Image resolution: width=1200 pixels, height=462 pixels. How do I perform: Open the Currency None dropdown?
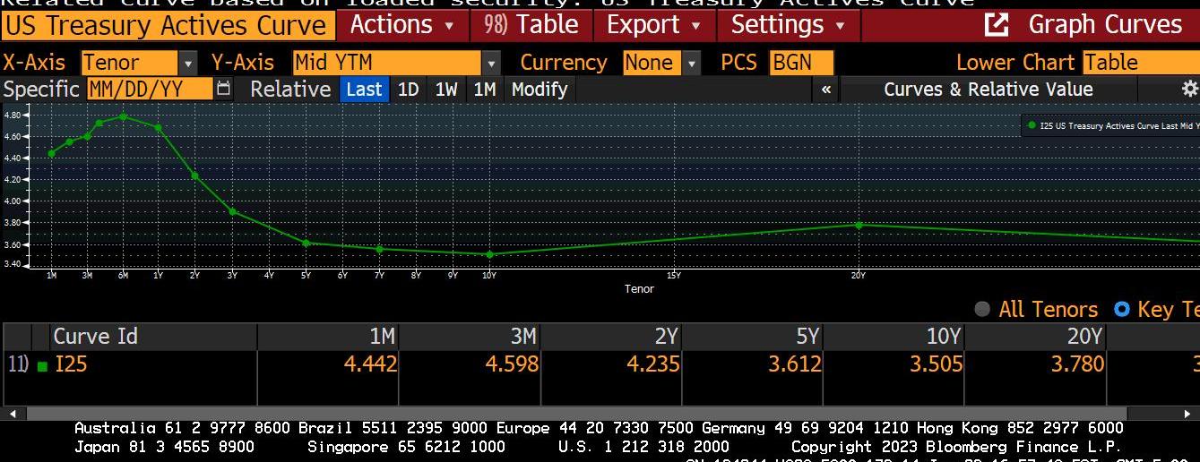691,63
